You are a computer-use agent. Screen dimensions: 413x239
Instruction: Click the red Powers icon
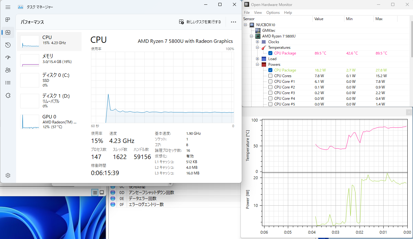tap(264, 65)
